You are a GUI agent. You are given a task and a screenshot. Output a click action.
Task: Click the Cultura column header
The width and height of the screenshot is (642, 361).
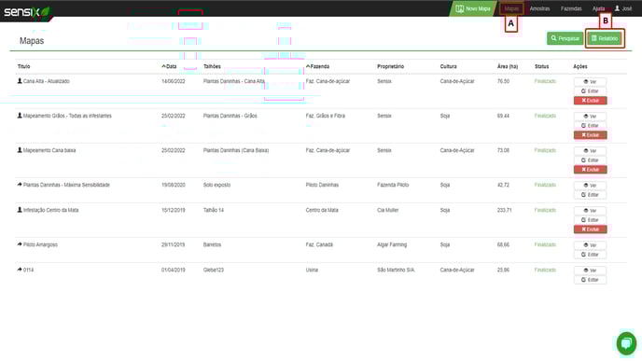(x=448, y=66)
